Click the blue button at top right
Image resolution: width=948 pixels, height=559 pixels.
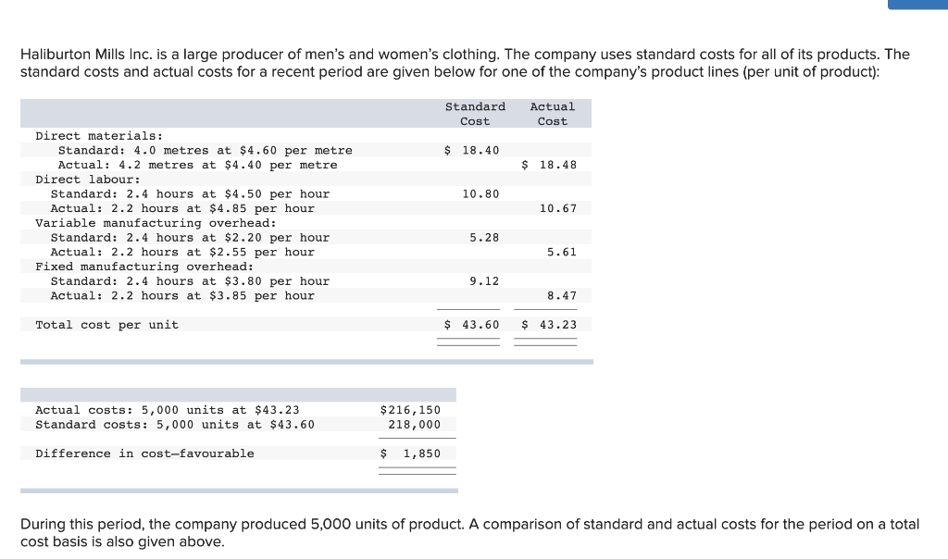(x=917, y=5)
